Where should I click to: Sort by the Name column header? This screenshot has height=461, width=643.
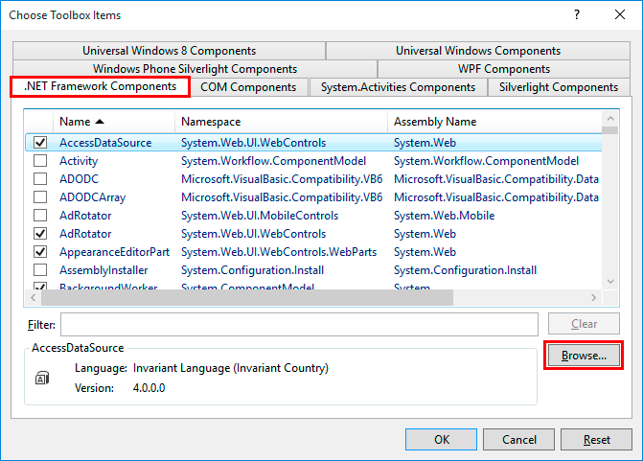(114, 122)
